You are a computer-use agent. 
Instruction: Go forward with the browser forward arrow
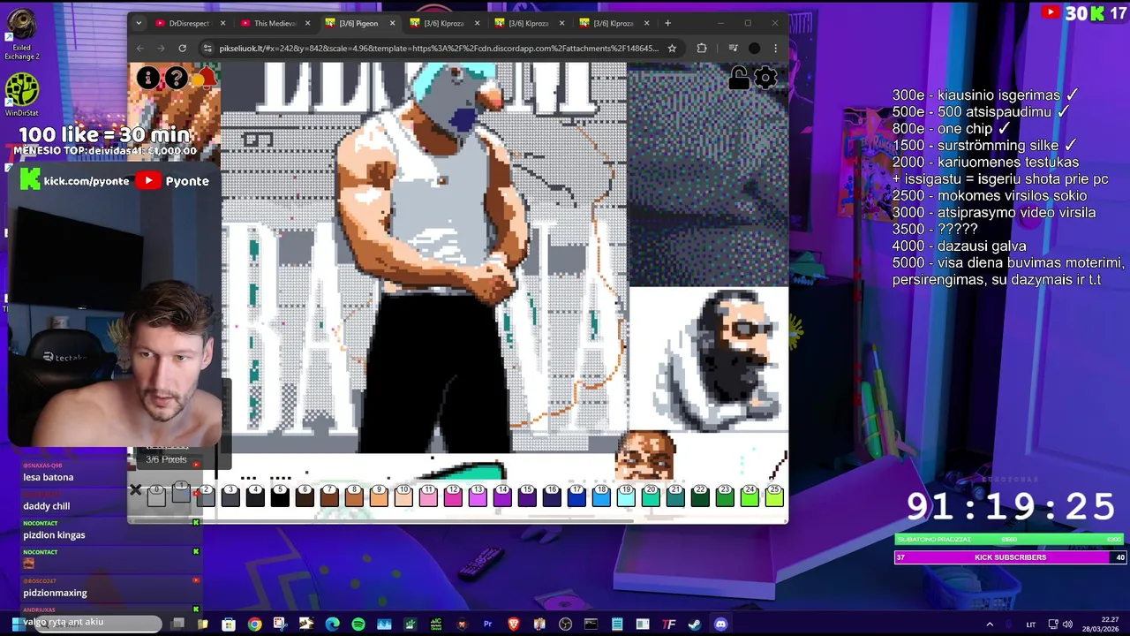coord(161,49)
